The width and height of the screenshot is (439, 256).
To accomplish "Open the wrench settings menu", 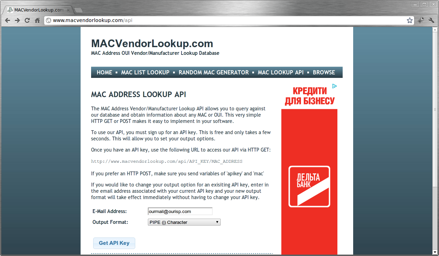I will (x=431, y=20).
